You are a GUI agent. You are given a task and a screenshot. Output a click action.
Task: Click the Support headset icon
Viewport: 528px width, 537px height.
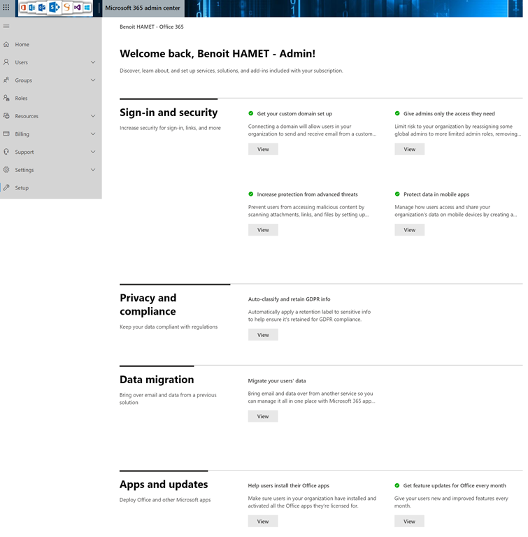tap(6, 152)
